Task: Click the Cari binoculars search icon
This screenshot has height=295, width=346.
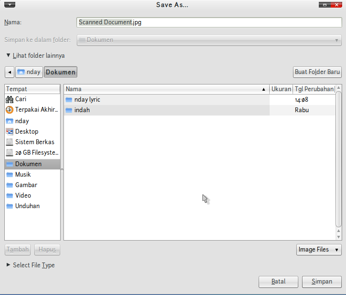Action: click(x=9, y=99)
